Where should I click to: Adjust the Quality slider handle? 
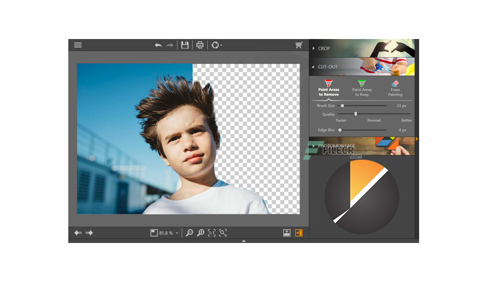[355, 114]
